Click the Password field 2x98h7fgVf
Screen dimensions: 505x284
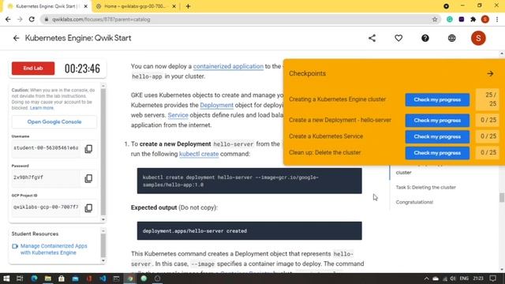[x=46, y=177]
